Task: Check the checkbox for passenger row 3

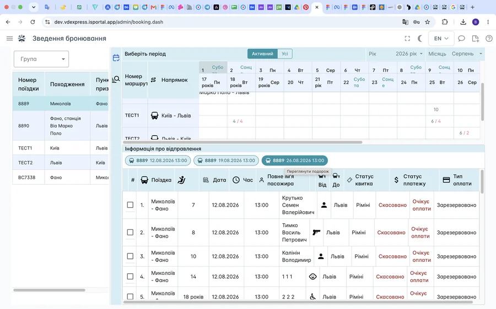Action: pos(130,256)
